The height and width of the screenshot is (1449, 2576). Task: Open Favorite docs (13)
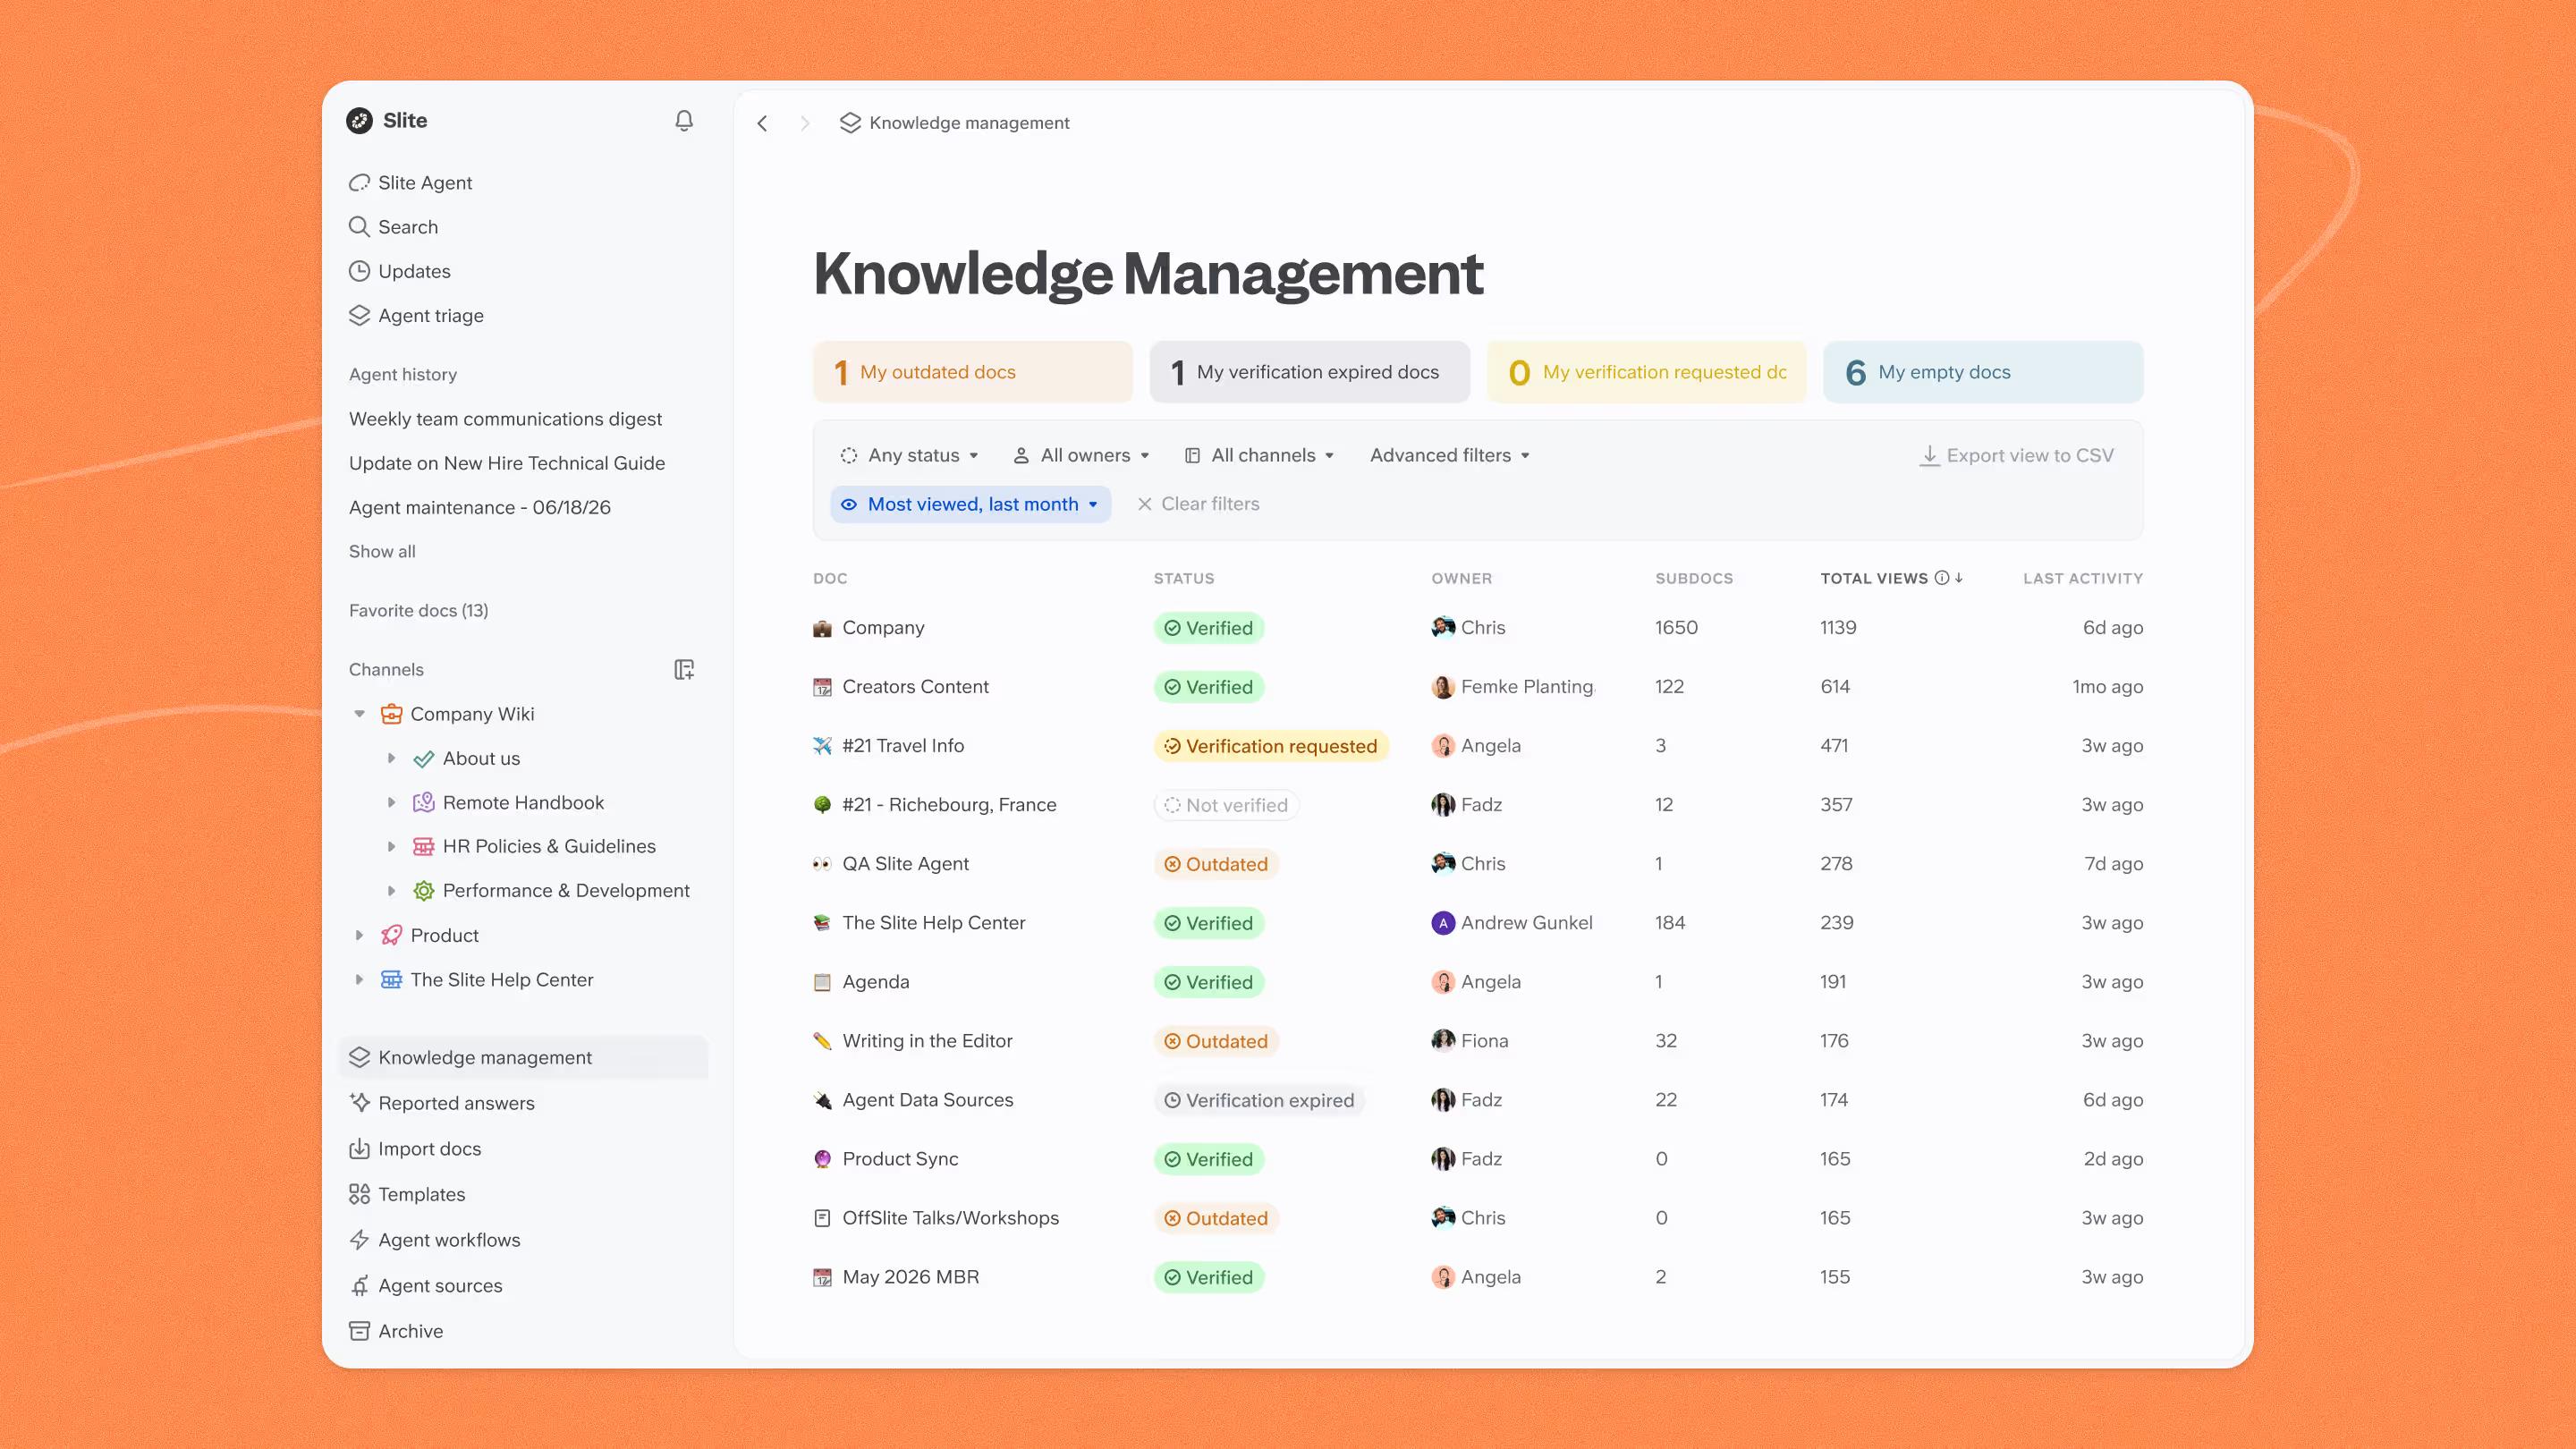point(419,610)
